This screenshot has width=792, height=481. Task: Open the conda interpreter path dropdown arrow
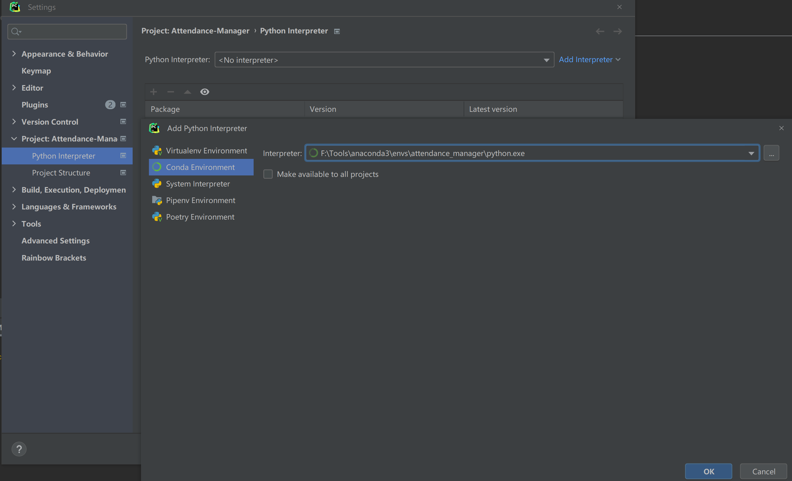(x=751, y=153)
